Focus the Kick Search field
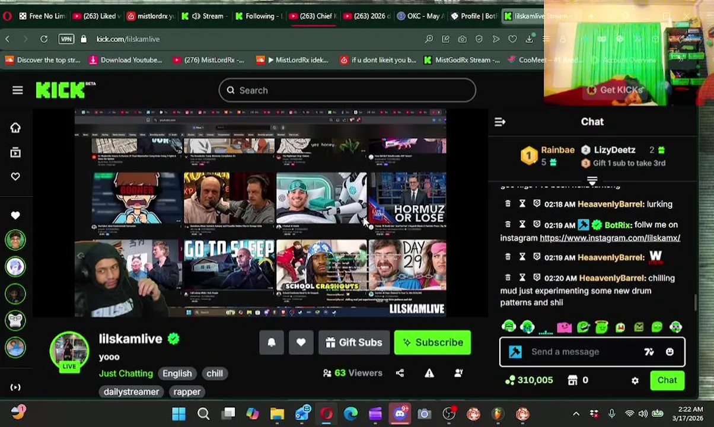 [x=347, y=90]
